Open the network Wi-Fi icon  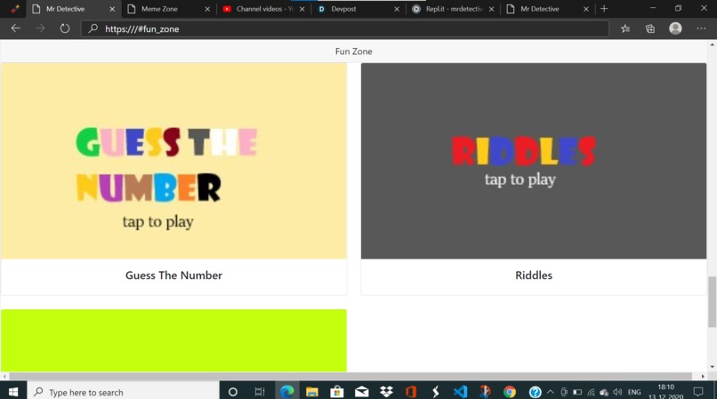592,392
